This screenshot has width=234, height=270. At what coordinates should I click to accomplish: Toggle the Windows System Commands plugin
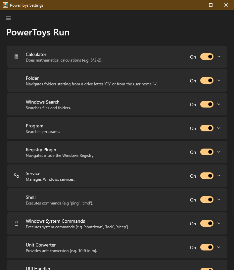point(207,223)
